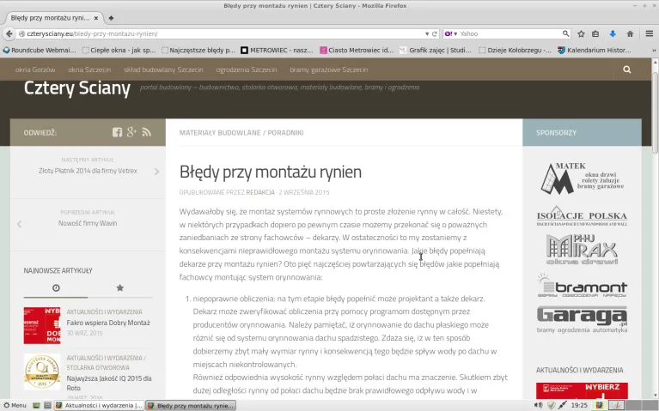Bookmark this page with the star icon
The image size is (659, 411).
click(x=582, y=33)
